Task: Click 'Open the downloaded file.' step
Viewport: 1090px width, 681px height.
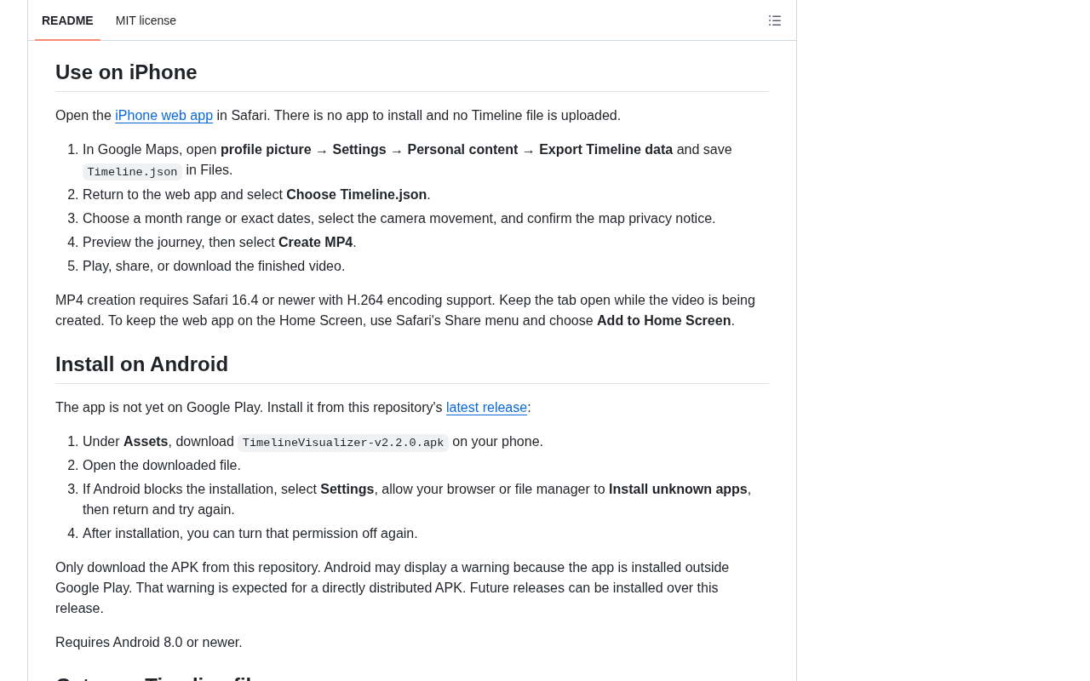Action: click(162, 465)
